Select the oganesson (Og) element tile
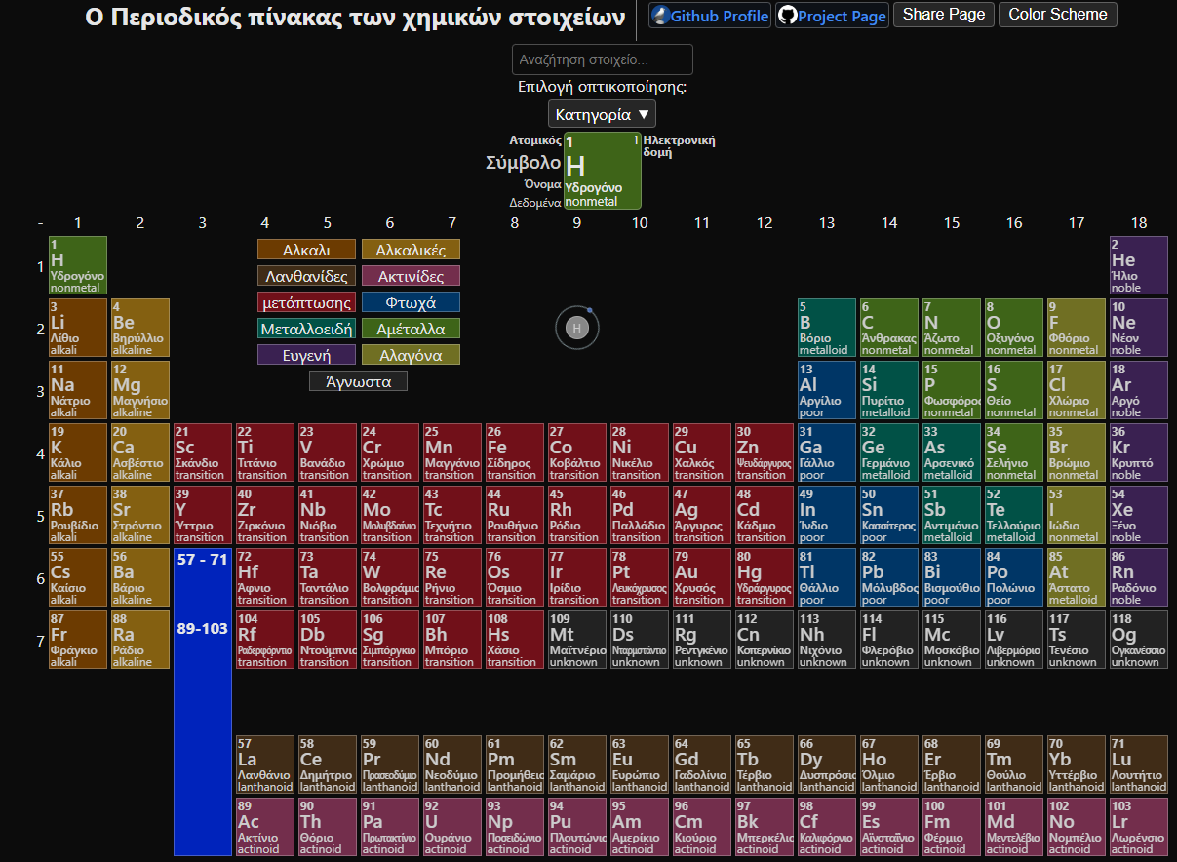The image size is (1177, 862). [1138, 640]
